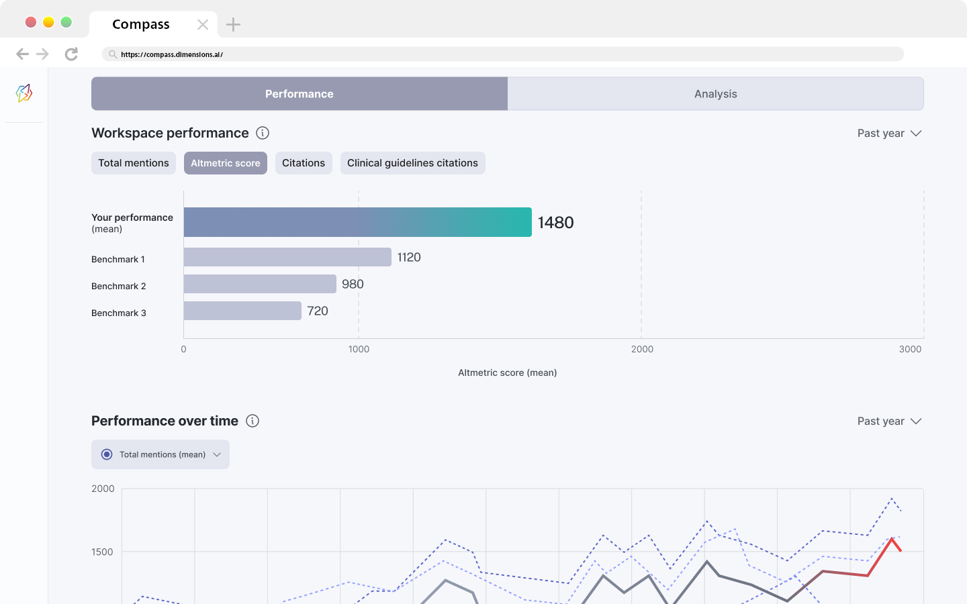Click the Benchmark 2 row label
967x604 pixels.
click(x=119, y=286)
